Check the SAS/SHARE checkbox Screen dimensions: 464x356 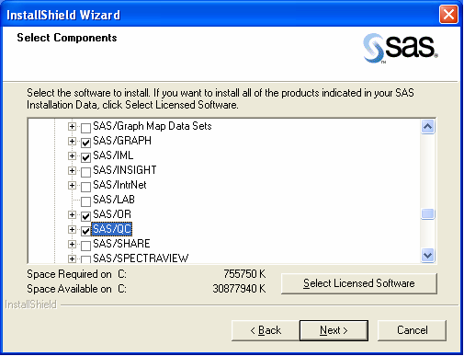coord(85,246)
